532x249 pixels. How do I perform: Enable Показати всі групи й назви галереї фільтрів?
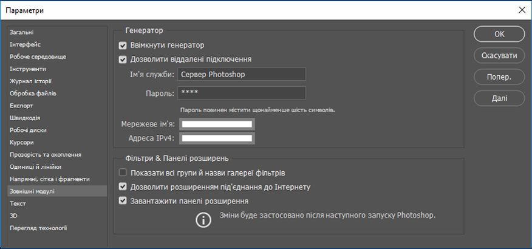123,173
